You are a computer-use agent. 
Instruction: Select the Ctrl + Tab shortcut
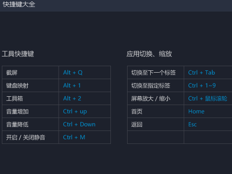(201, 73)
